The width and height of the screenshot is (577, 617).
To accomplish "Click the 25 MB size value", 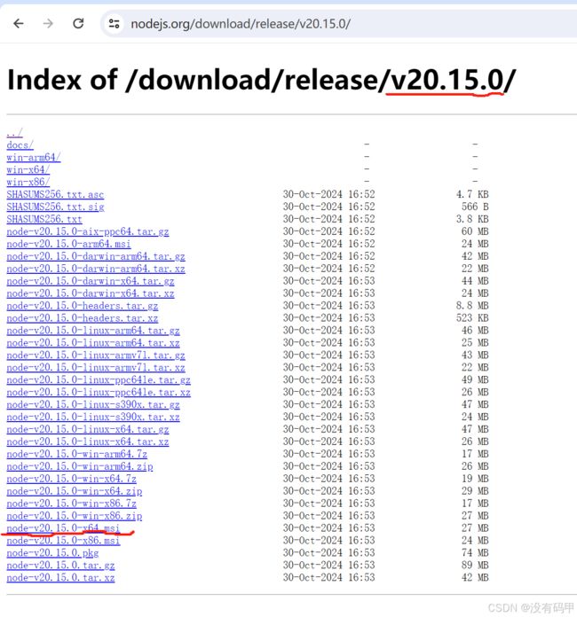I will click(475, 343).
